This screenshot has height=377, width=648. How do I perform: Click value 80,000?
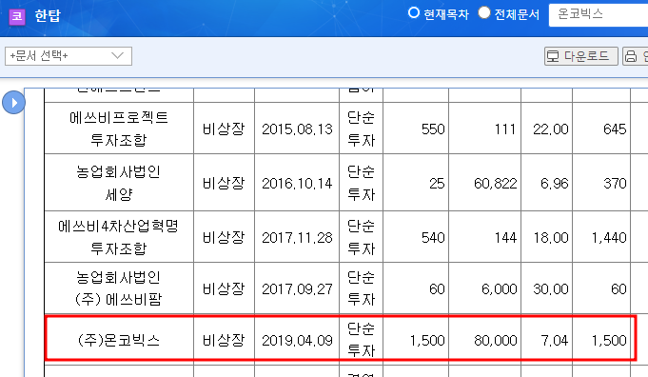(x=496, y=340)
